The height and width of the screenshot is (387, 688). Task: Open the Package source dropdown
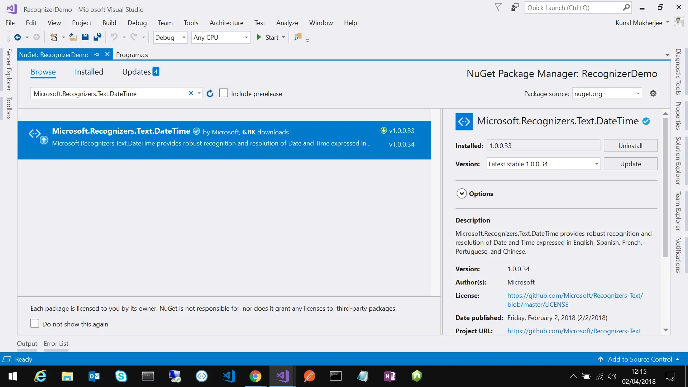click(x=638, y=94)
